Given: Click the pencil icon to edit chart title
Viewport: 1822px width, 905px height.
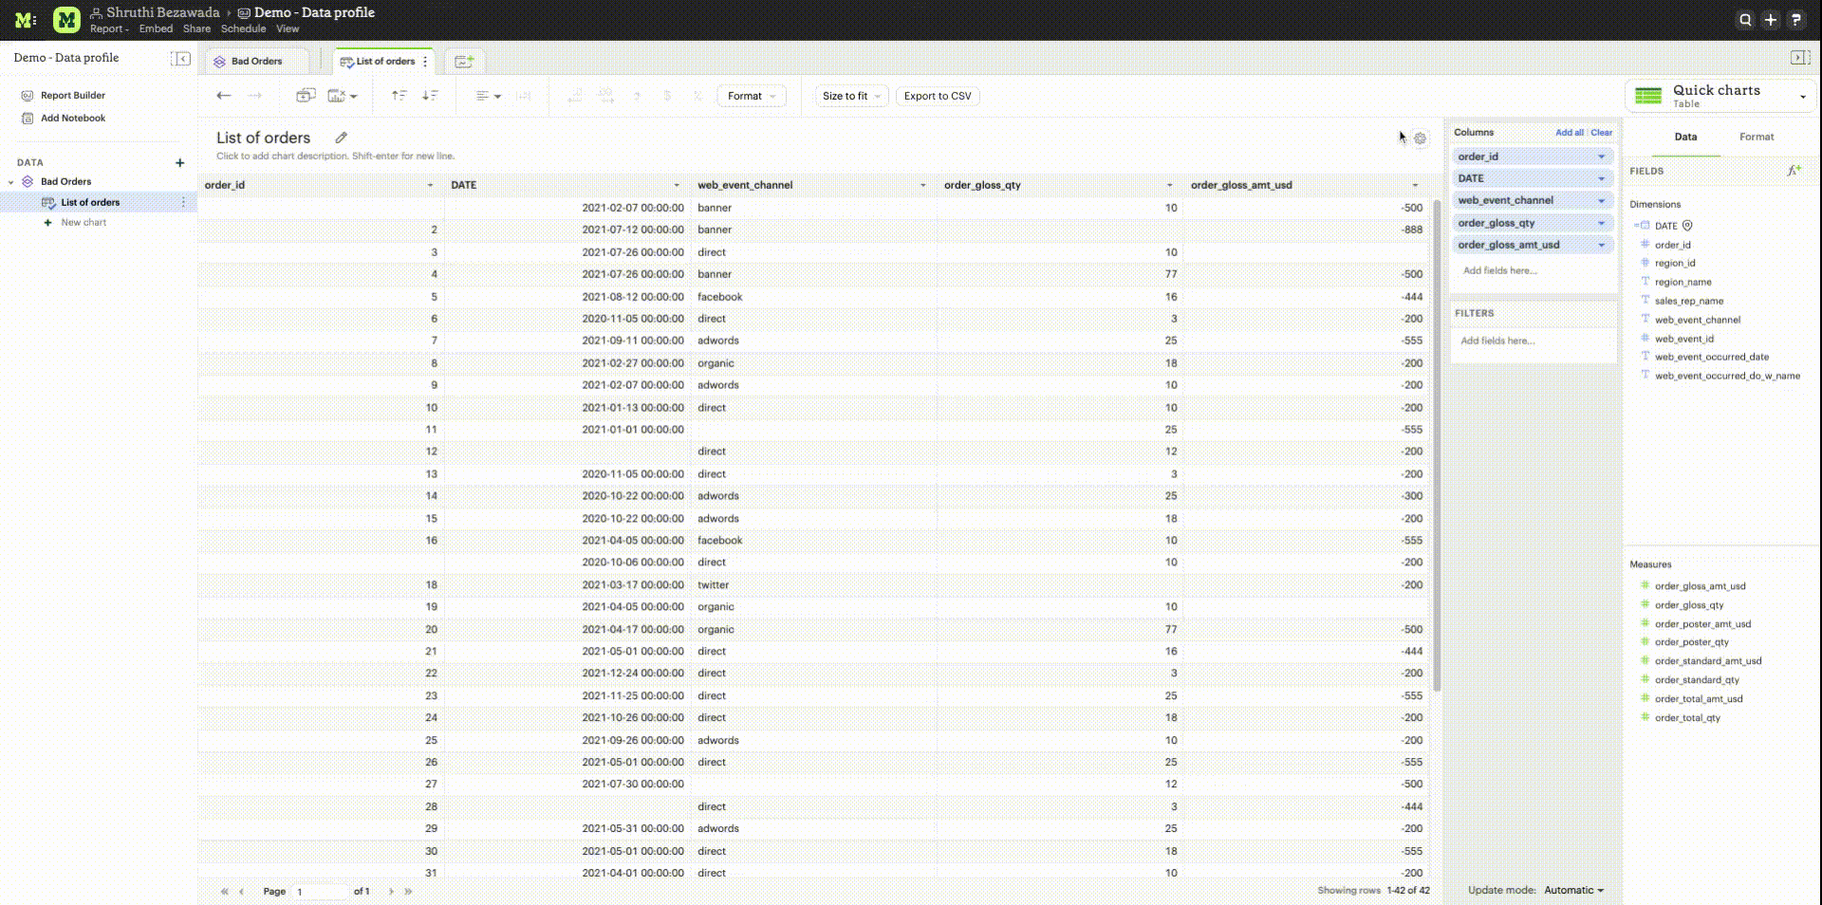Looking at the screenshot, I should point(342,138).
